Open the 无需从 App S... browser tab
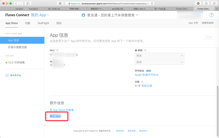The image size is (219, 138). tap(140, 9)
